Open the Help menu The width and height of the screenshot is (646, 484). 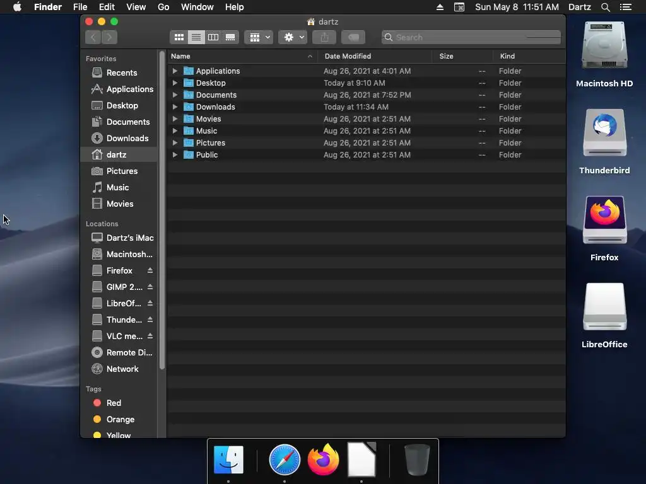235,7
